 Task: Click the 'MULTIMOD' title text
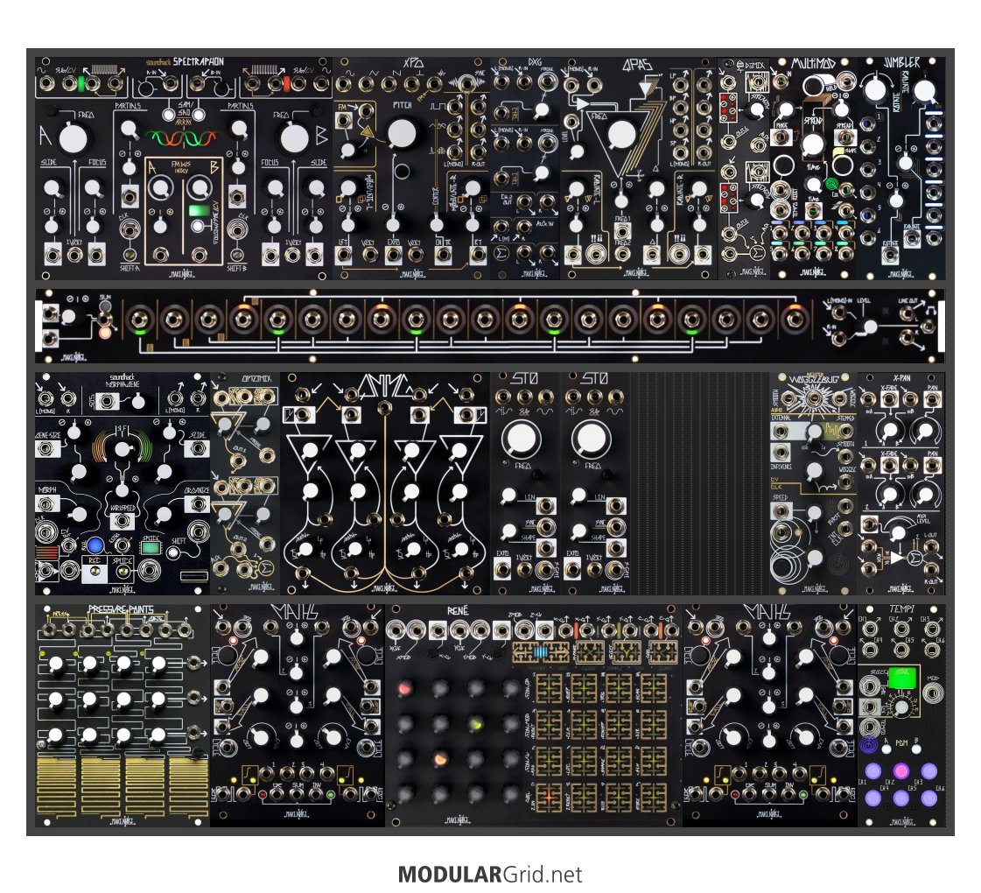[x=813, y=63]
